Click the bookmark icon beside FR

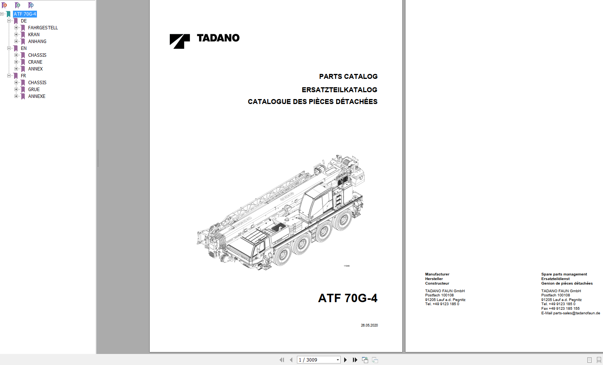(x=16, y=76)
